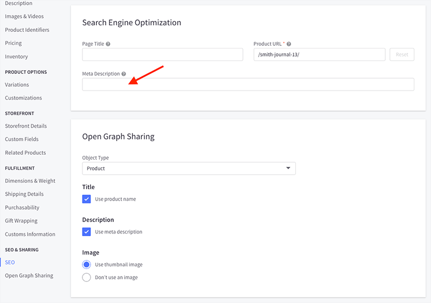
Task: Uncheck the Use meta description checkbox
Action: 86,232
